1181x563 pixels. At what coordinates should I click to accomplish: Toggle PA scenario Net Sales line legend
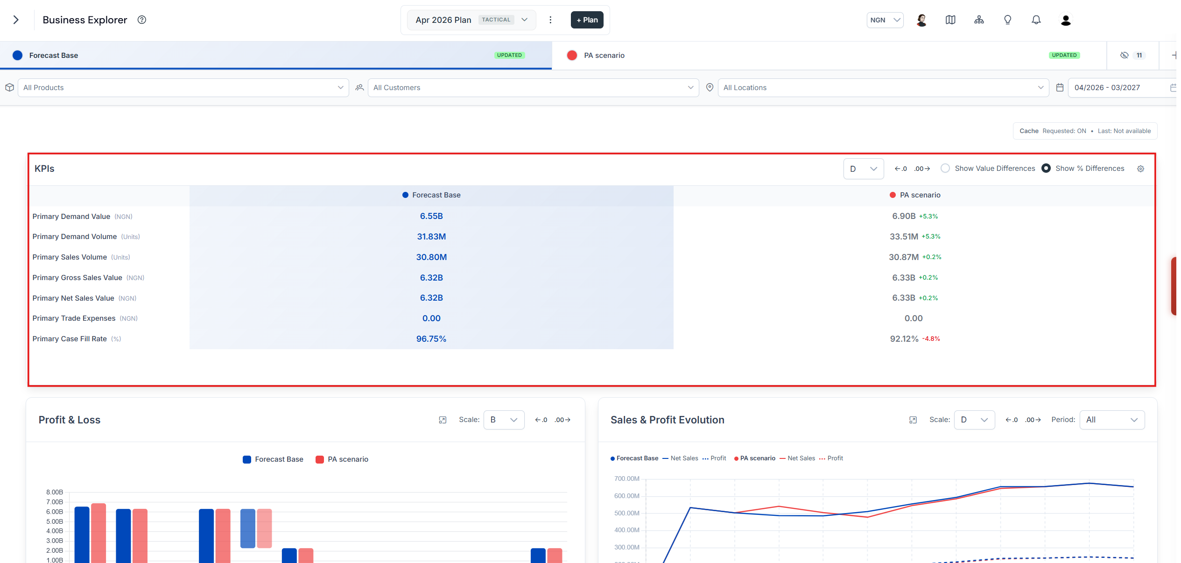coord(797,458)
